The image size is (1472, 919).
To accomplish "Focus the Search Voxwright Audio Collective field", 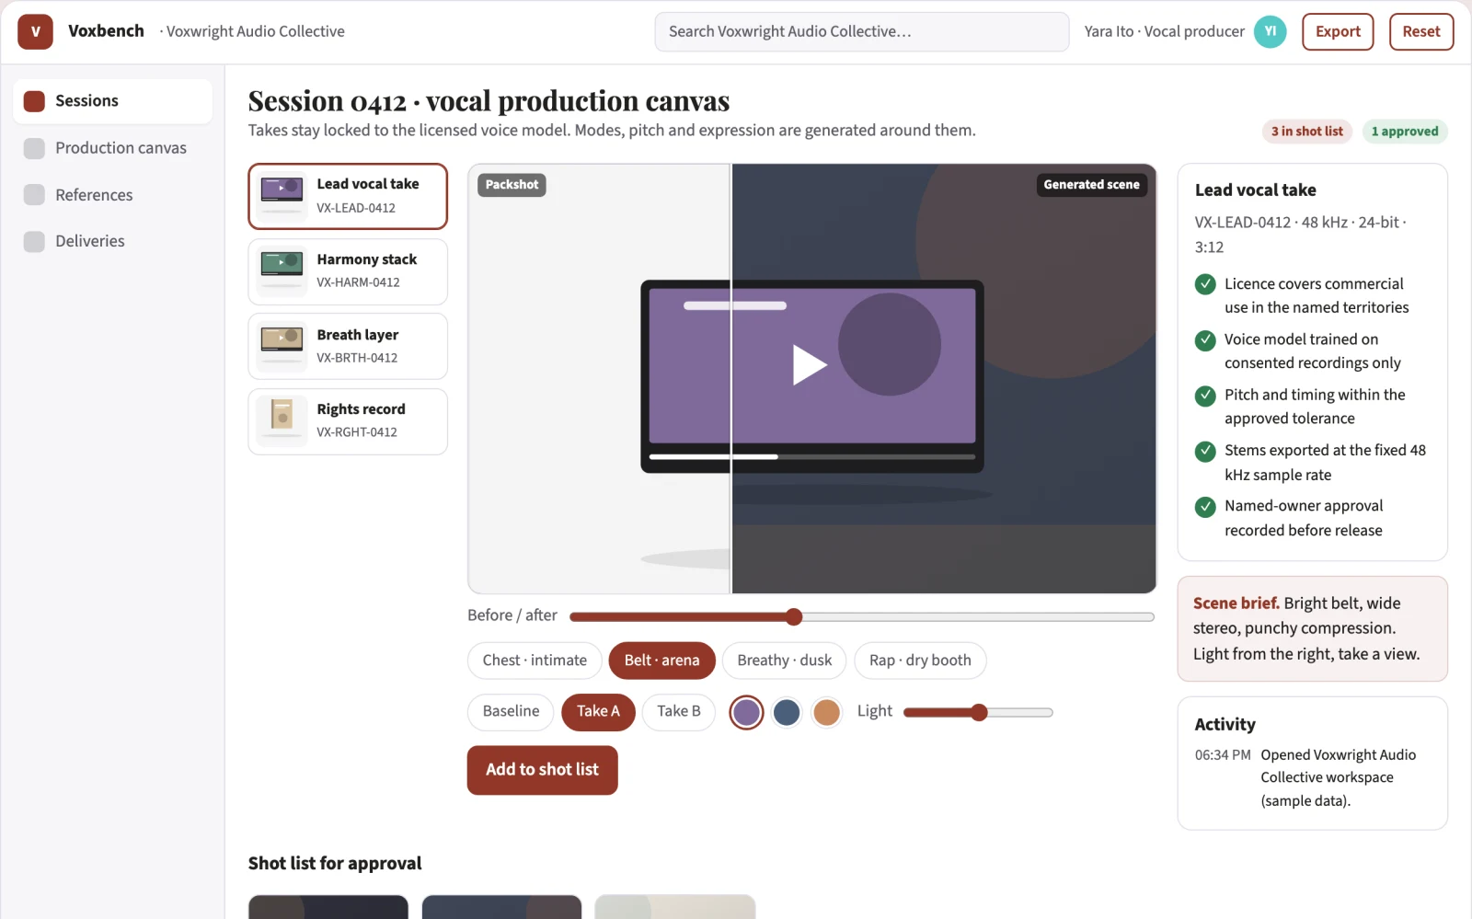I will click(862, 31).
